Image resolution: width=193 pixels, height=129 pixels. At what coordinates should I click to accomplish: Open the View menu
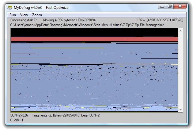(24, 15)
